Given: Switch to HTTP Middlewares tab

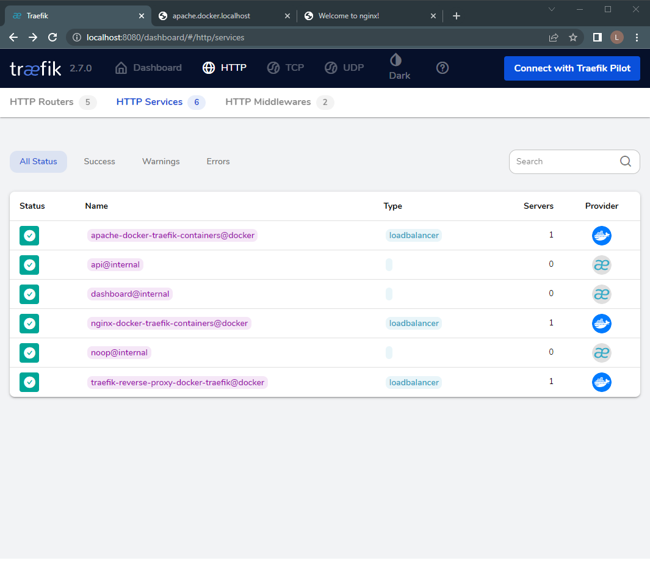Looking at the screenshot, I should click(280, 102).
